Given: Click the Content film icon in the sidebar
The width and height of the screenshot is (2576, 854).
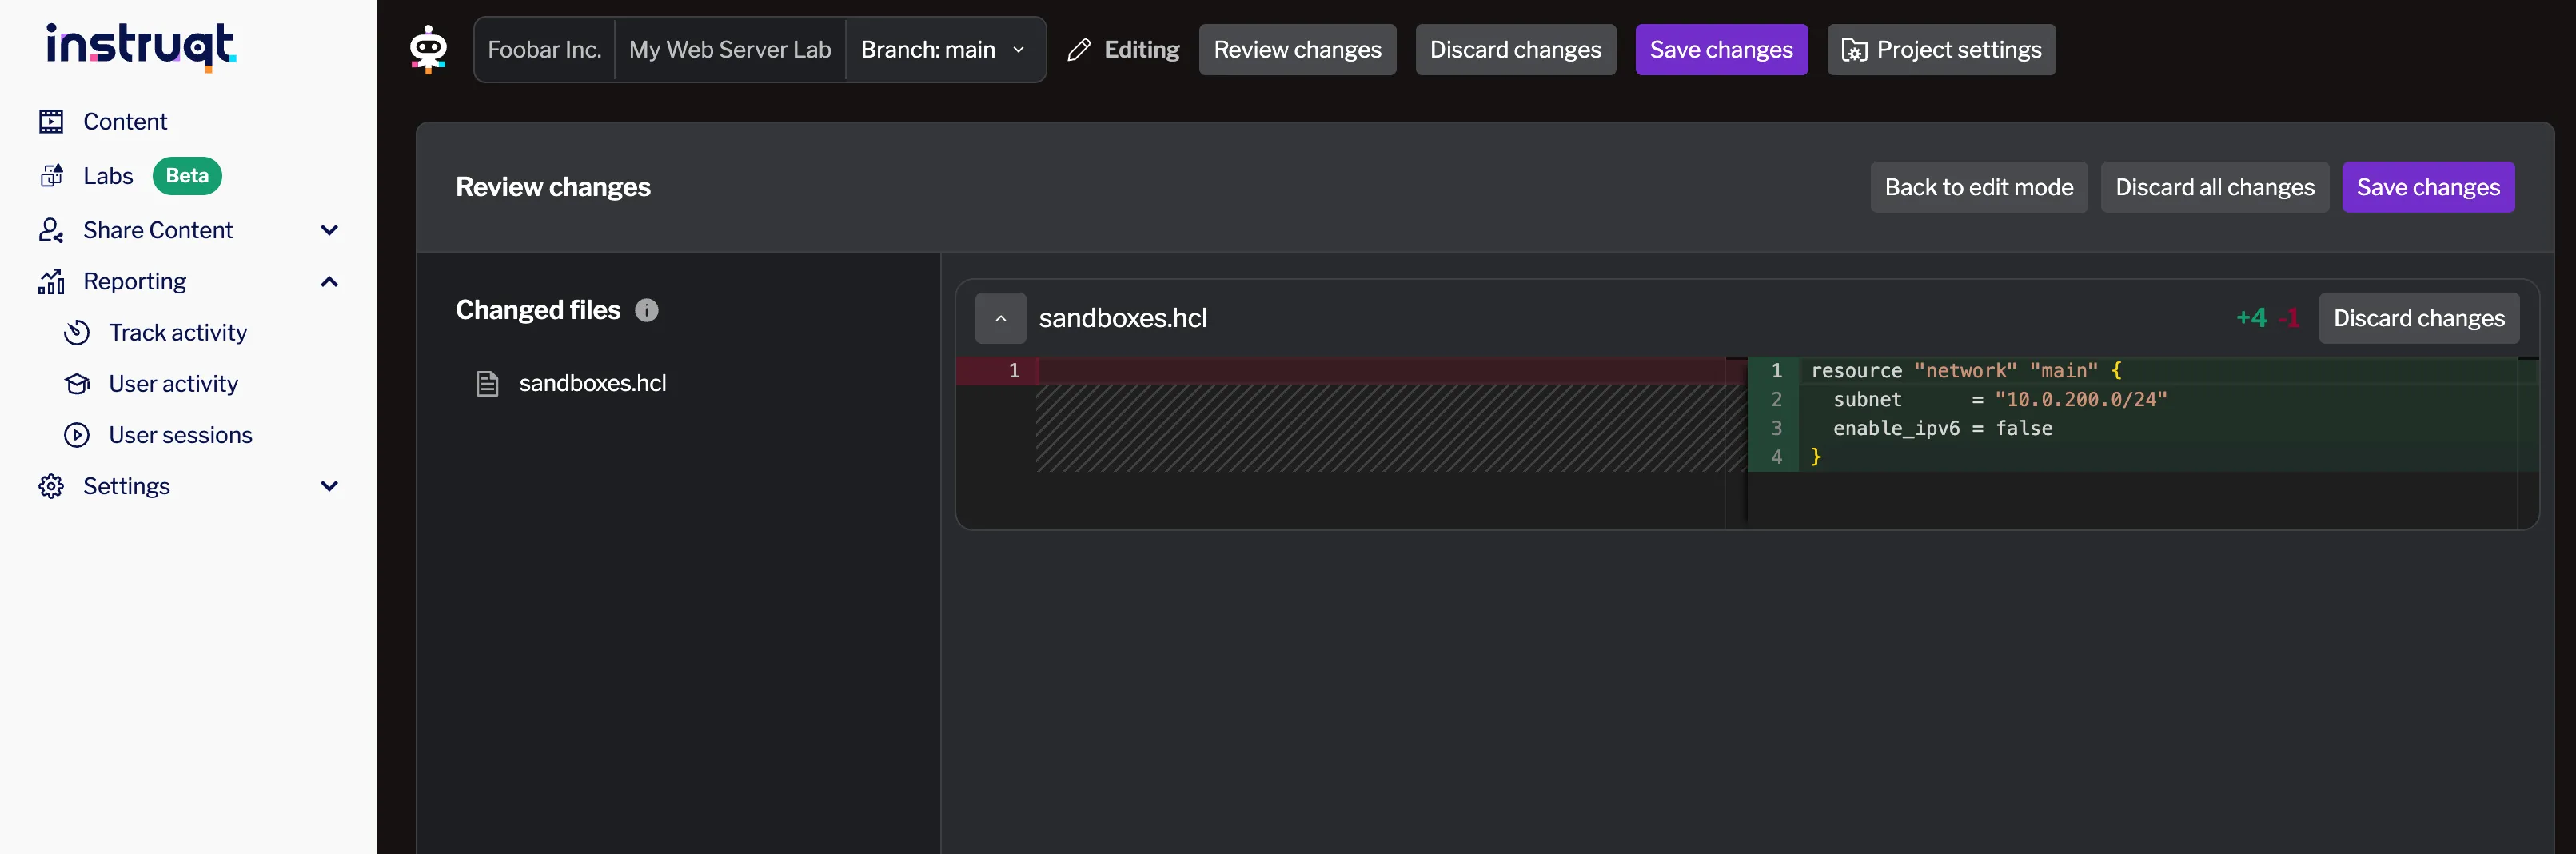Looking at the screenshot, I should (x=51, y=122).
